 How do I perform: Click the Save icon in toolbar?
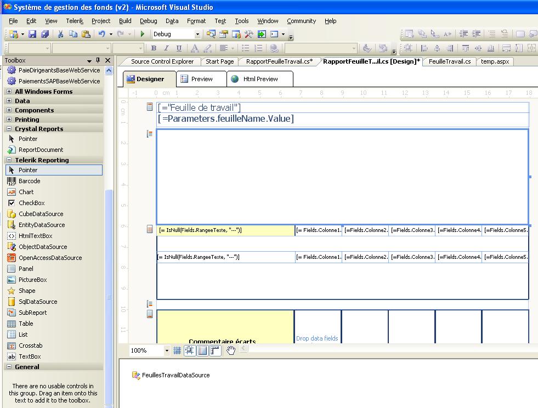32,34
